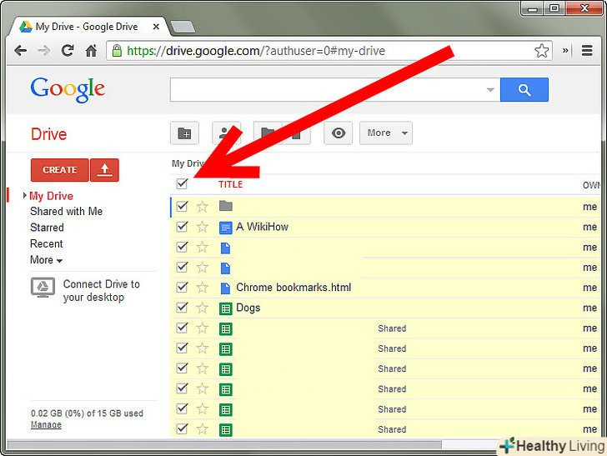Expand More in the left sidebar

pyautogui.click(x=46, y=260)
